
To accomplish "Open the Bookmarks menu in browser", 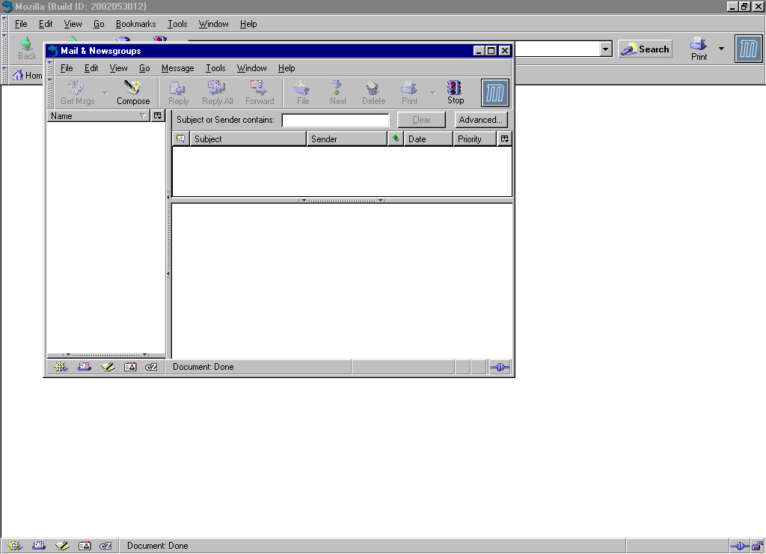I will tap(135, 24).
